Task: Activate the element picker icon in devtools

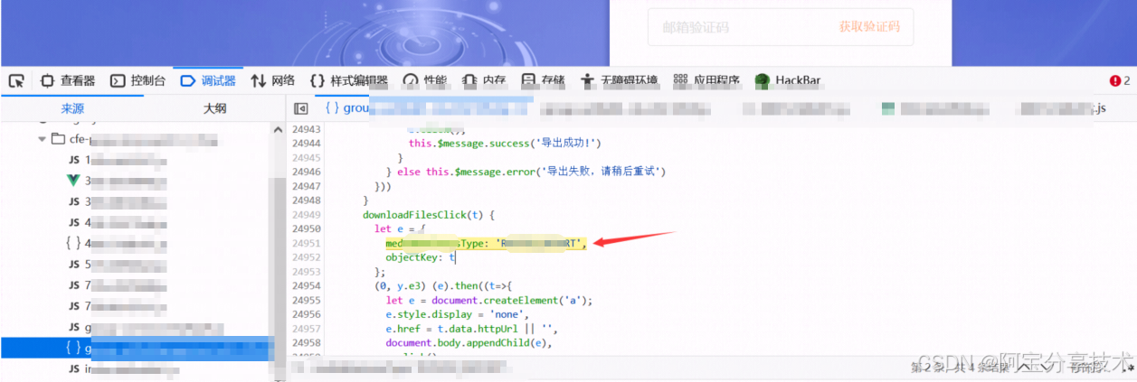Action: point(16,81)
